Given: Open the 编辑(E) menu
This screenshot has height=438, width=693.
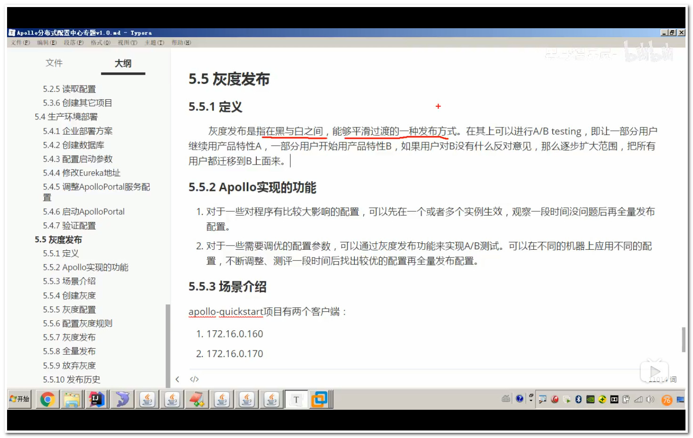Looking at the screenshot, I should [x=47, y=42].
